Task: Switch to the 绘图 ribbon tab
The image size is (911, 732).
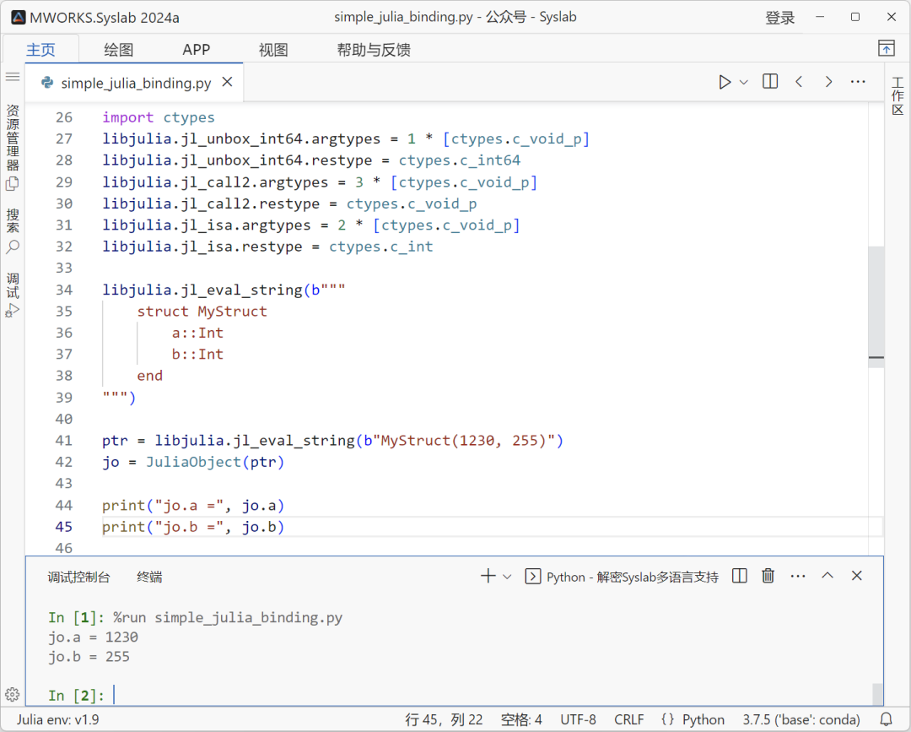Action: (x=119, y=50)
